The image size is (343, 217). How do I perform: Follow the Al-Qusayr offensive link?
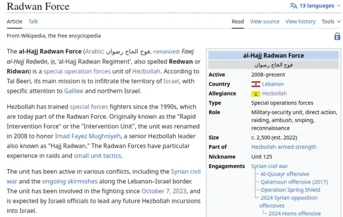pyautogui.click(x=285, y=174)
